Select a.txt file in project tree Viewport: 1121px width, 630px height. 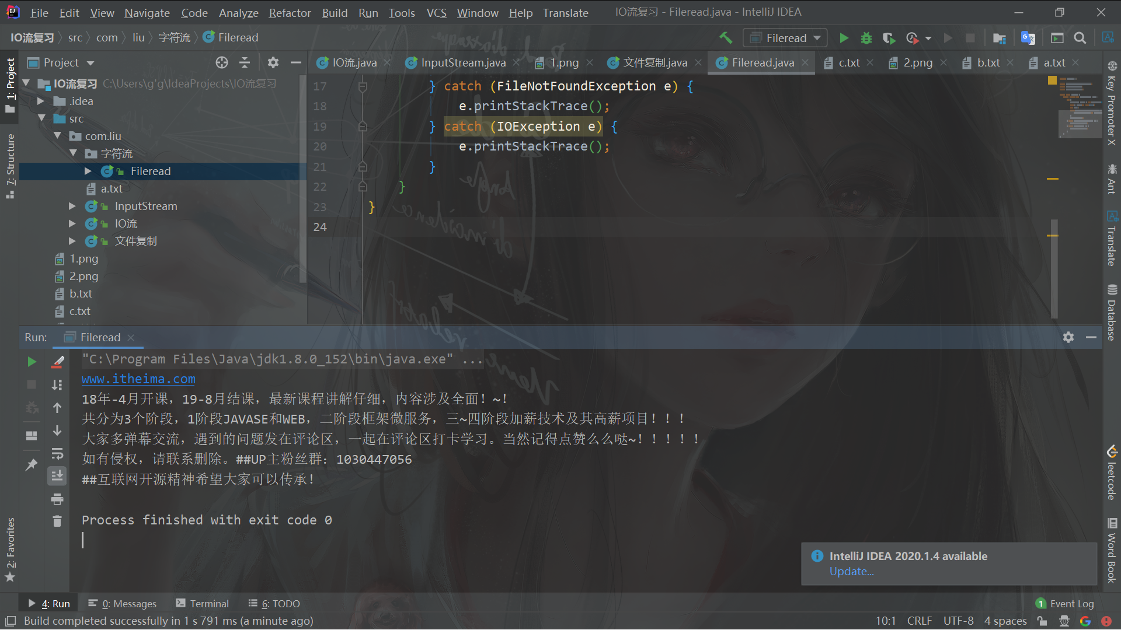point(111,188)
